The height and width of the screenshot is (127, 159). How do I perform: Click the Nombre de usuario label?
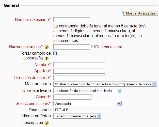[x=32, y=20]
